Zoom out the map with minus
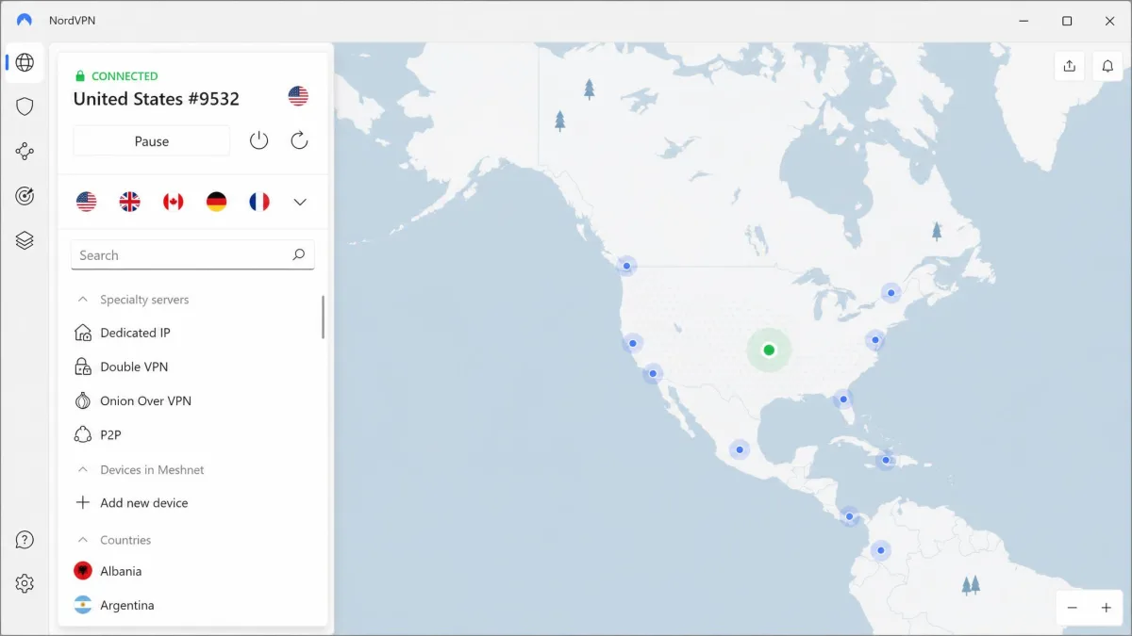The width and height of the screenshot is (1132, 636). point(1072,608)
